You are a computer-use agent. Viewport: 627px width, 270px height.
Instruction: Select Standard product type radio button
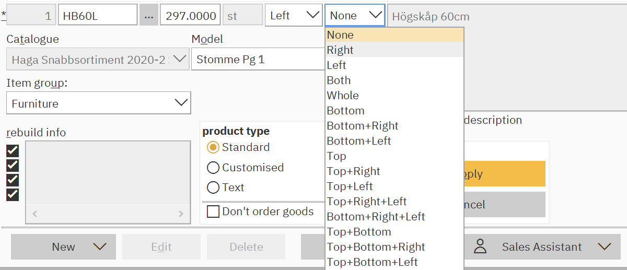[x=213, y=147]
